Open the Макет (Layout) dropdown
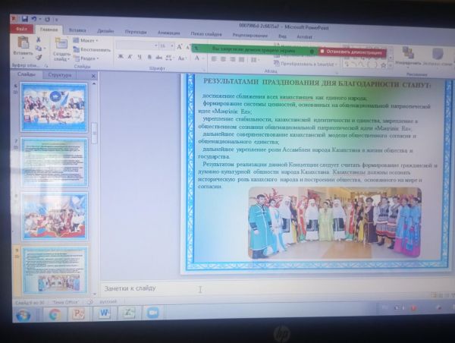Screen dimensions: 455x343 point(87,40)
